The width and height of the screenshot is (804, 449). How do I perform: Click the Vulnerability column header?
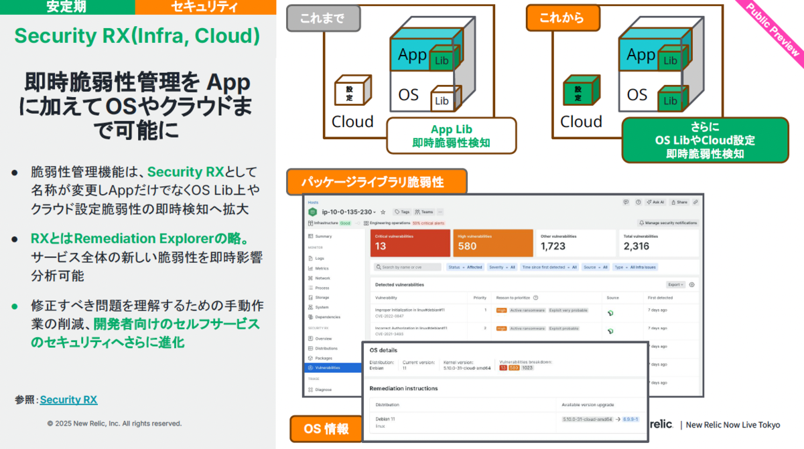pos(386,297)
